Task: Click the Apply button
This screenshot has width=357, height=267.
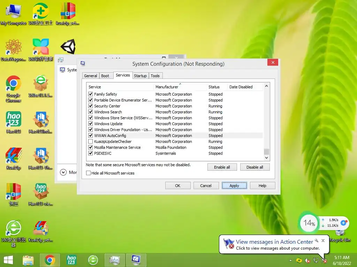Action: (x=234, y=186)
